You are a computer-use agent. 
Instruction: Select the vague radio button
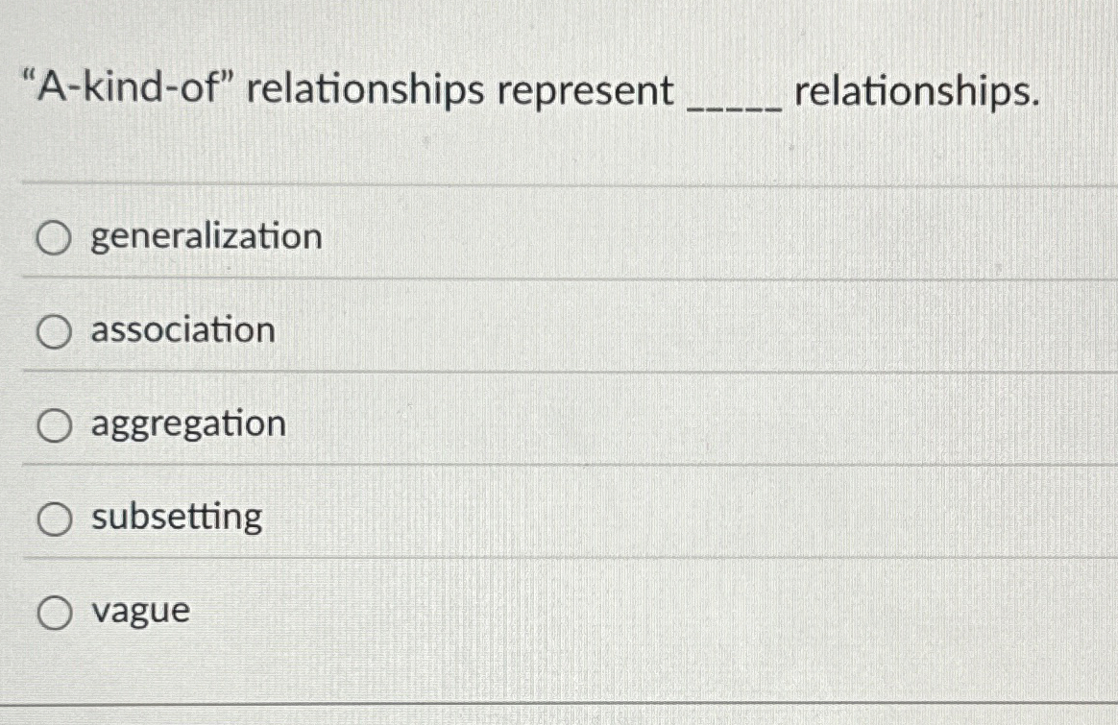click(53, 611)
